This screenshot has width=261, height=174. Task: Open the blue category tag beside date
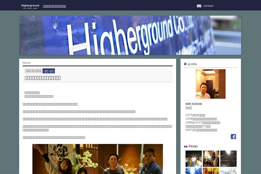[49, 71]
